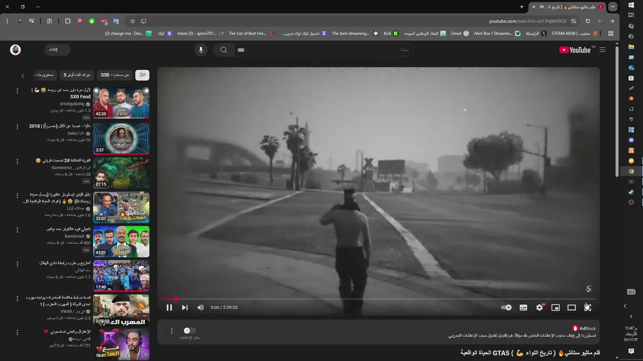Open Task View on the taskbar
This screenshot has width=643, height=361.
coord(631,16)
